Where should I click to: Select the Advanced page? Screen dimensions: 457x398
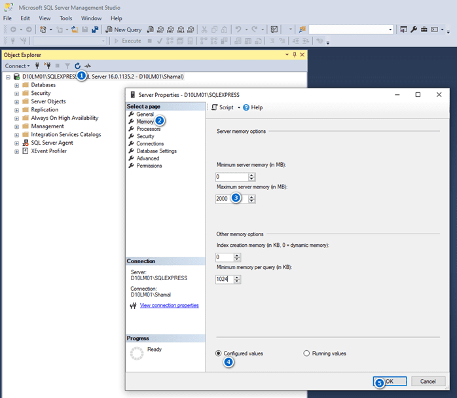coord(148,158)
